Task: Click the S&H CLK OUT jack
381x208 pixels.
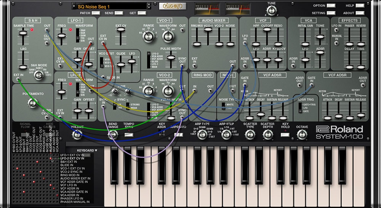Action: coord(47,43)
